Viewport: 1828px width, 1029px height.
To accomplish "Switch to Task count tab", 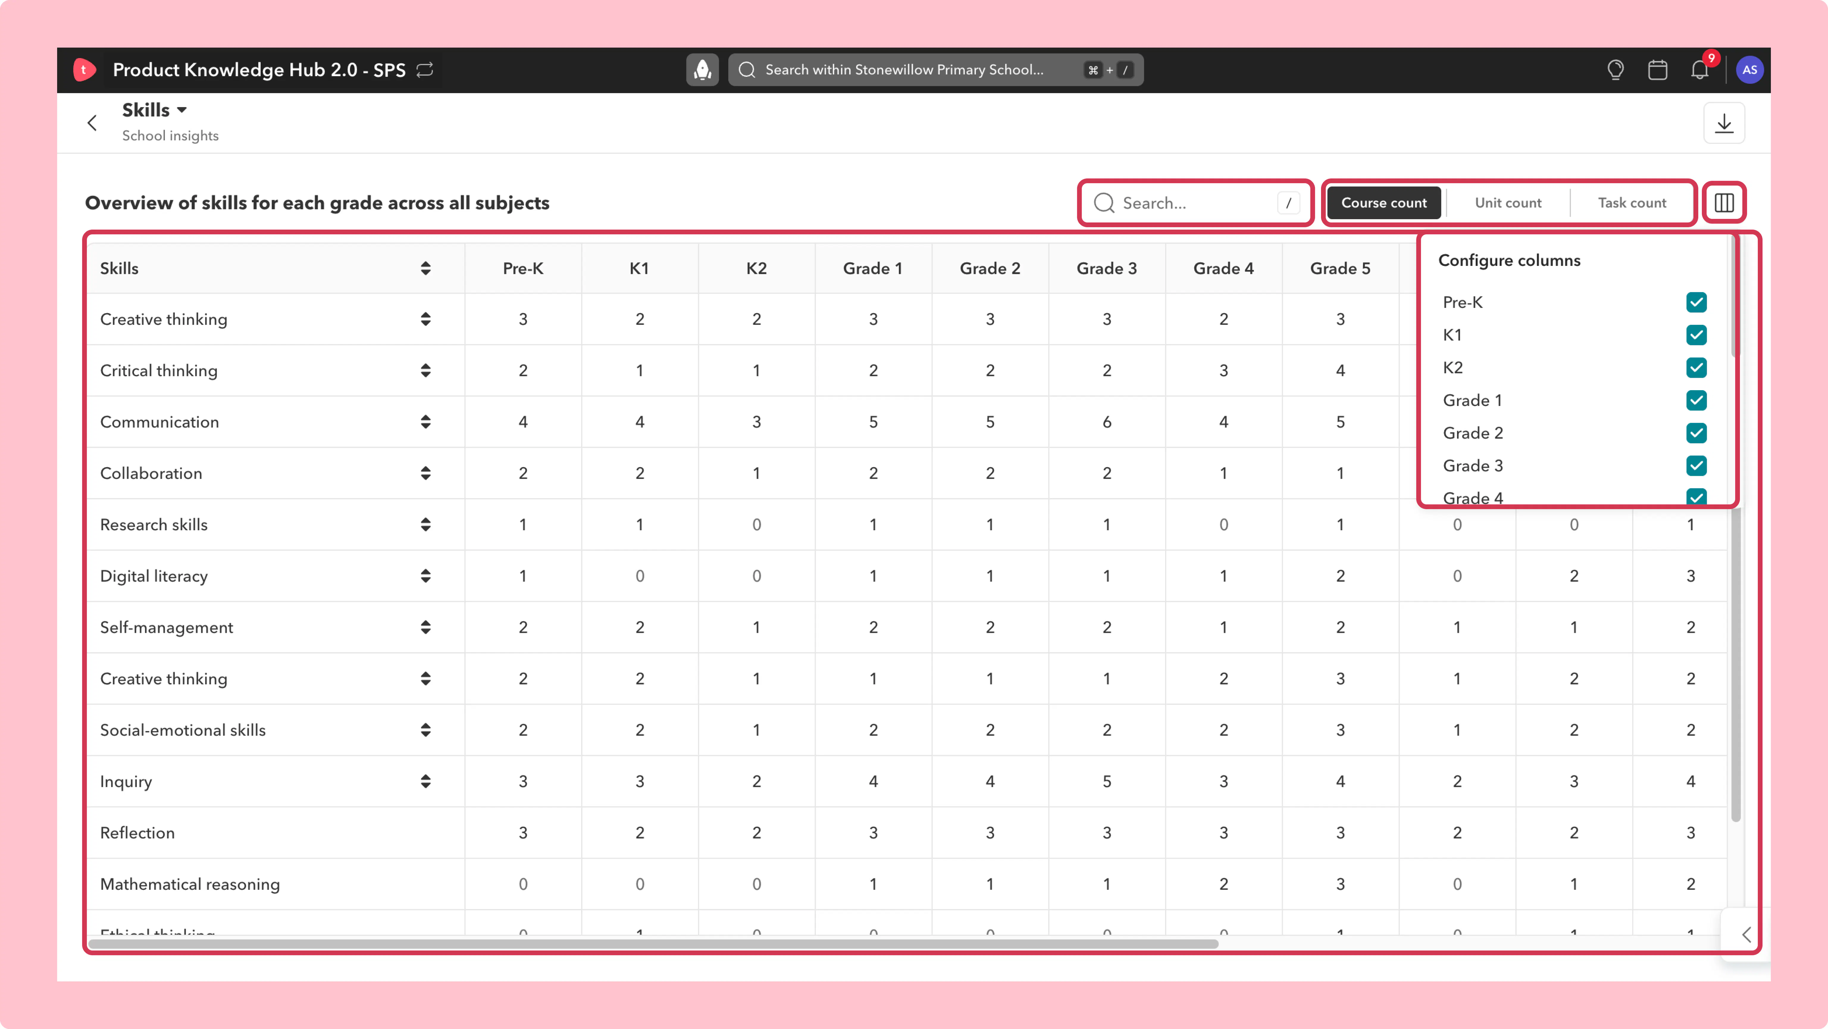I will click(x=1632, y=203).
